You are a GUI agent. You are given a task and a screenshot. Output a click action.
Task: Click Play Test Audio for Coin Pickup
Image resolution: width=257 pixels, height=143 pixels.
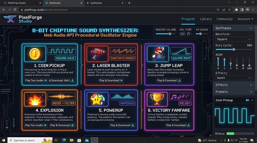36,80
